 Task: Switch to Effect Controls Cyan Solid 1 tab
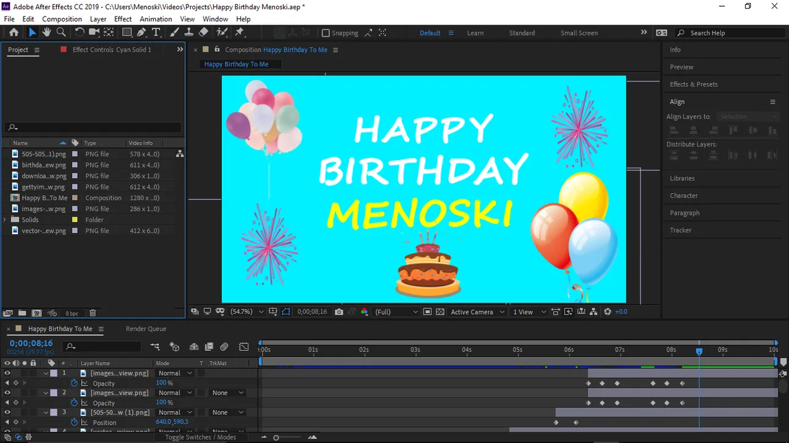[112, 50]
